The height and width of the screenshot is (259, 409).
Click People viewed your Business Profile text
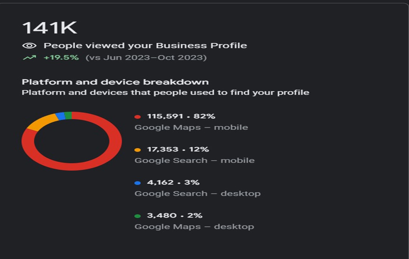click(x=145, y=46)
